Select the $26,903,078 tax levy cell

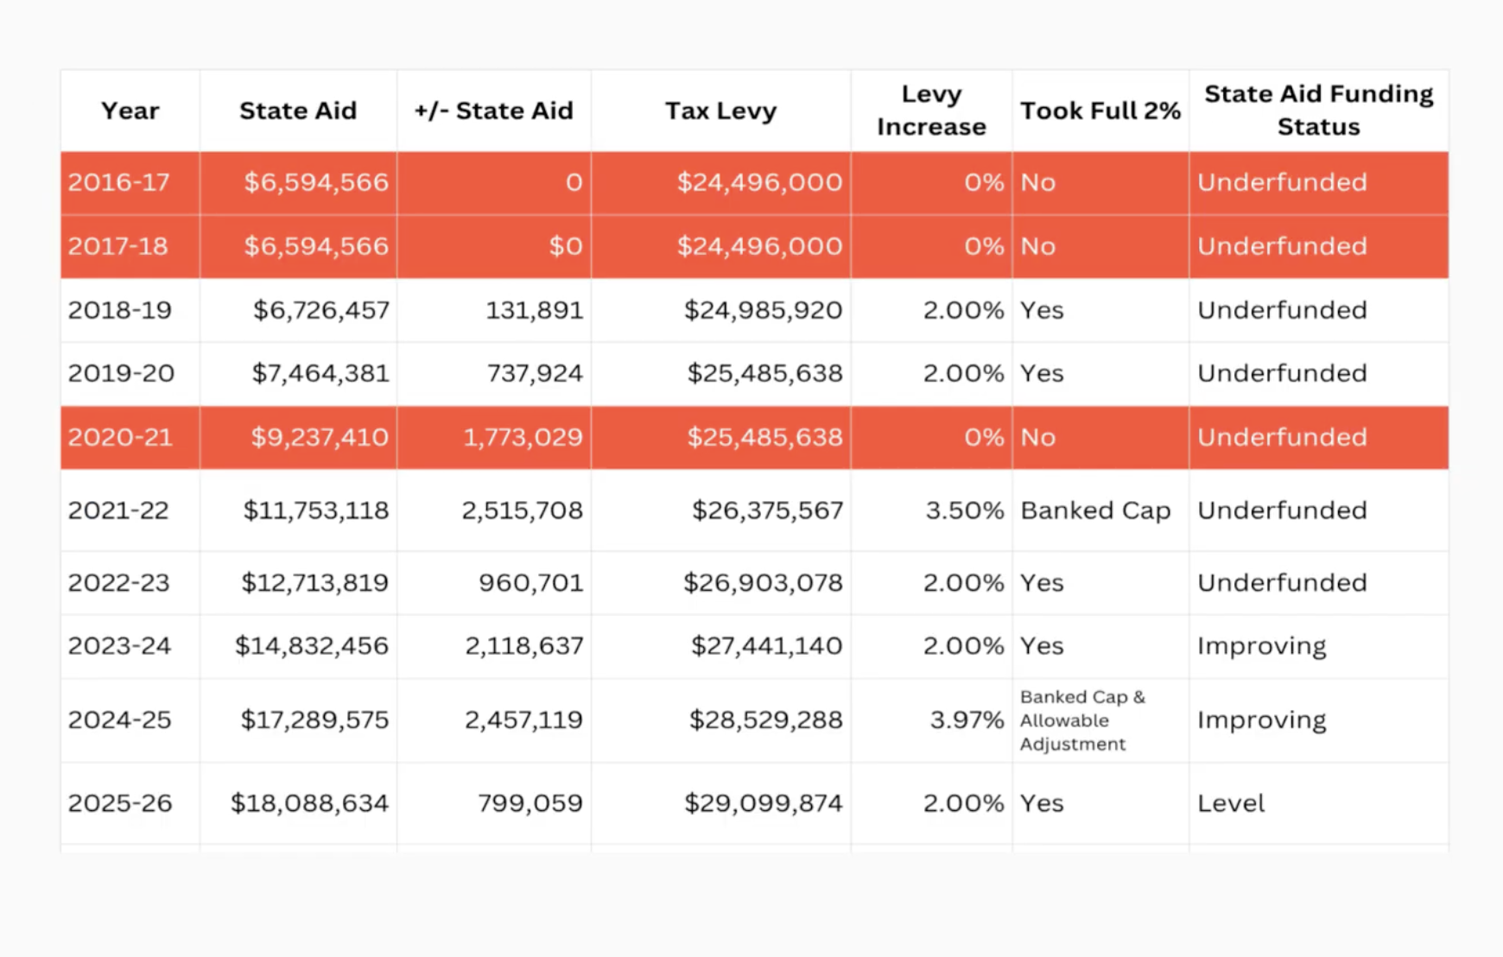(x=763, y=583)
